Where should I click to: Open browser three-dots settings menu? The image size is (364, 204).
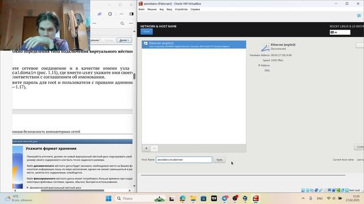click(x=121, y=14)
